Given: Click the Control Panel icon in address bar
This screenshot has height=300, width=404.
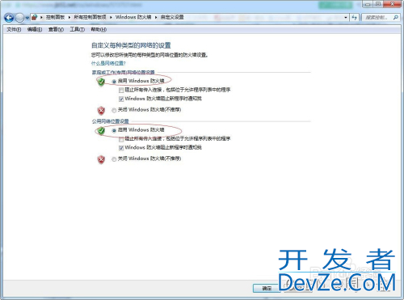Looking at the screenshot, I should pyautogui.click(x=34, y=18).
